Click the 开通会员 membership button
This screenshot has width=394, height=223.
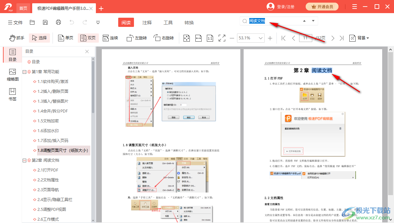point(322,7)
